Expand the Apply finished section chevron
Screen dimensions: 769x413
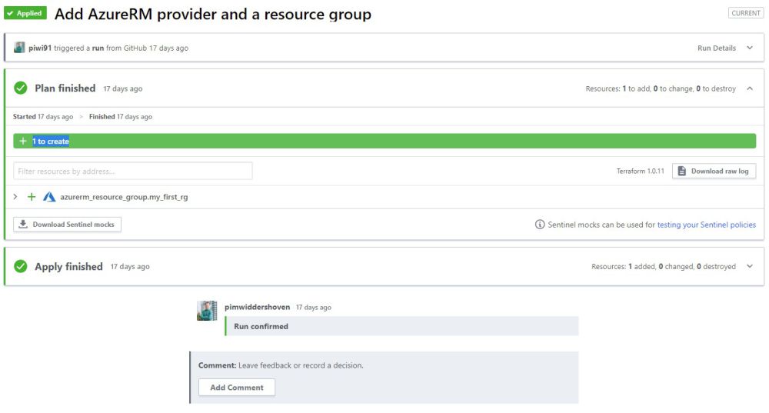(749, 266)
